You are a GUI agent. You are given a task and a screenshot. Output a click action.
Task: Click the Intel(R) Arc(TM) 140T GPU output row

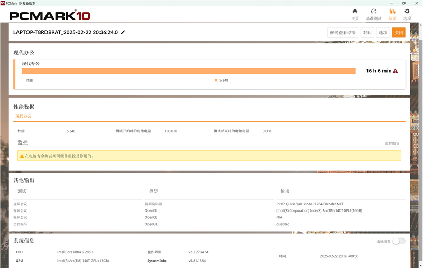click(x=319, y=210)
